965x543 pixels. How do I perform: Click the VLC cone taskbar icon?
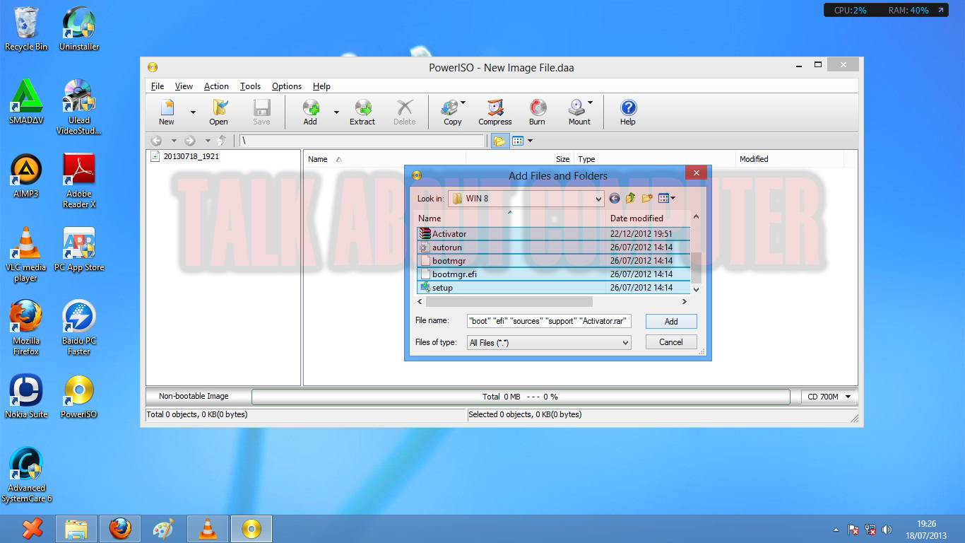[208, 529]
